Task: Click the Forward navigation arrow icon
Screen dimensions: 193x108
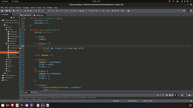Action: (122, 11)
